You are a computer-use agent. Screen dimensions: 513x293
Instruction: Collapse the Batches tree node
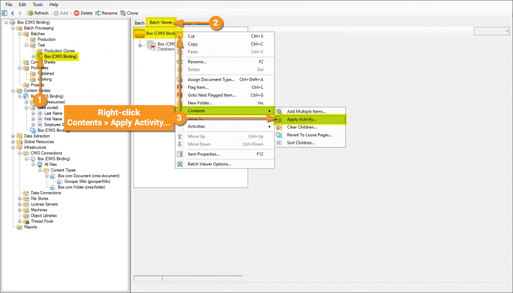(x=19, y=34)
